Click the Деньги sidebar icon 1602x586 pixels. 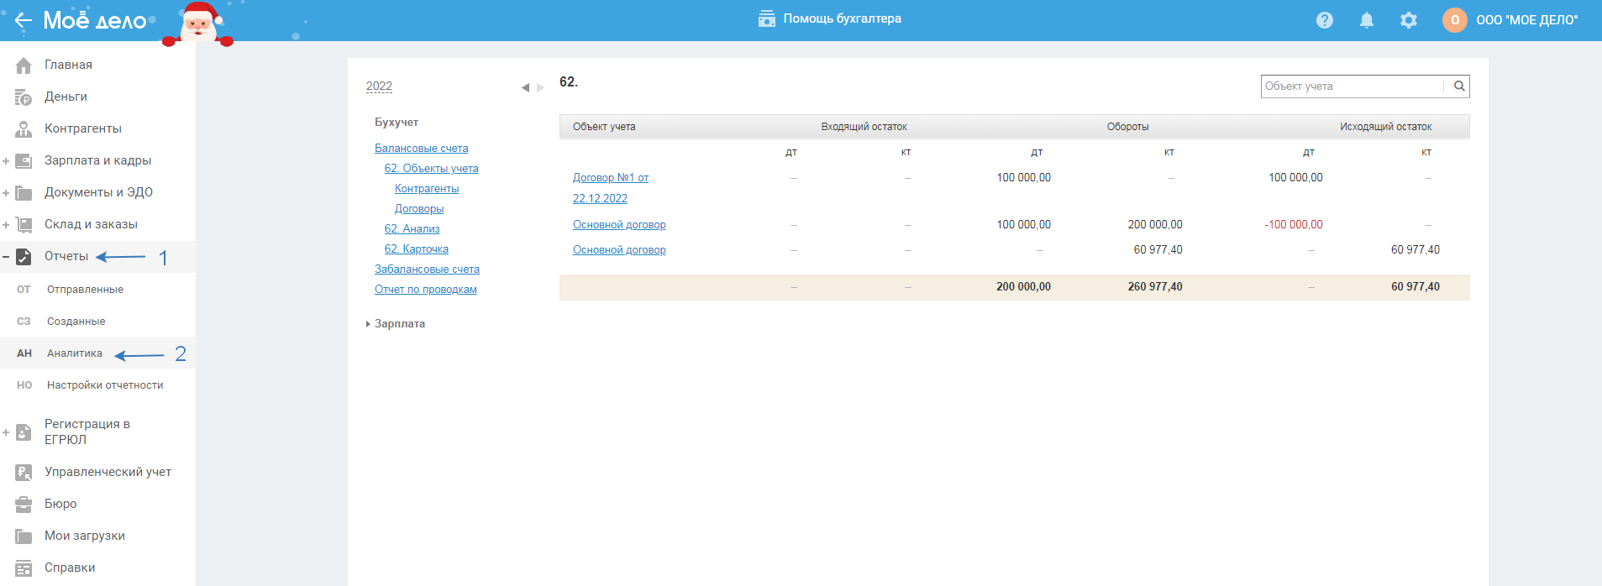(x=24, y=97)
